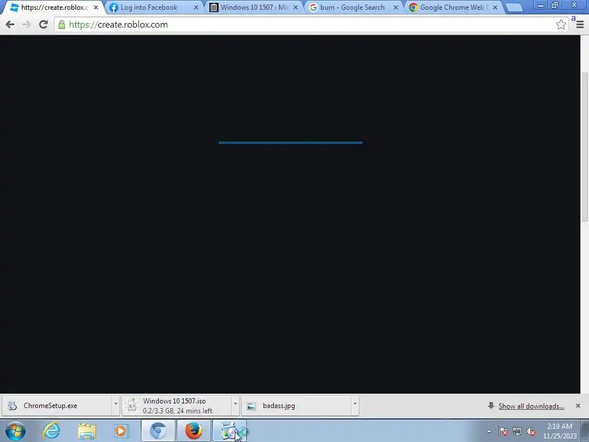Viewport: 589px width, 442px height.
Task: Go back using the browser back arrow
Action: pyautogui.click(x=10, y=24)
